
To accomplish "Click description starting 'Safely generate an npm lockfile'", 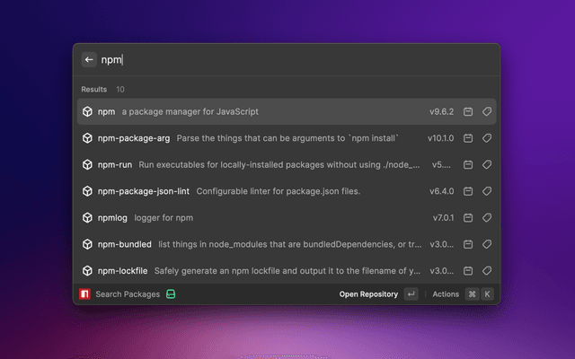I will [x=287, y=271].
